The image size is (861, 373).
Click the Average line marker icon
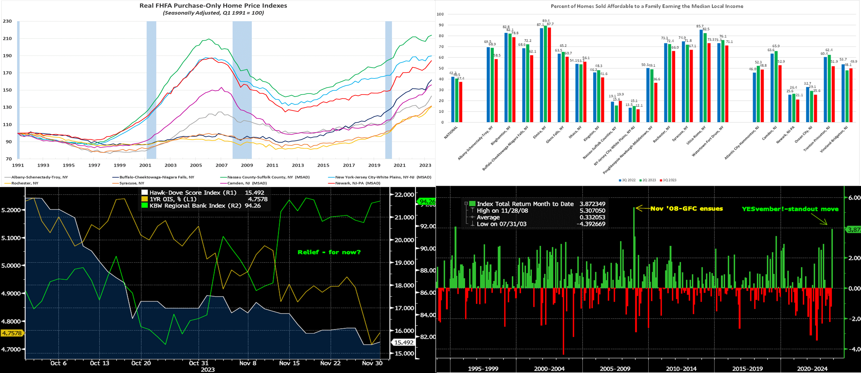coord(472,217)
